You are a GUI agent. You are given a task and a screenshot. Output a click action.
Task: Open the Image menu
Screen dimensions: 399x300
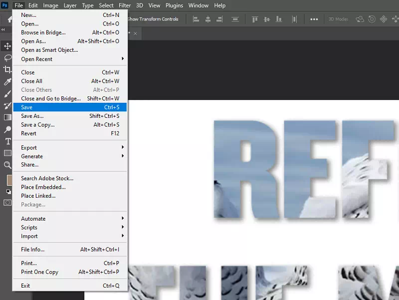pyautogui.click(x=50, y=5)
